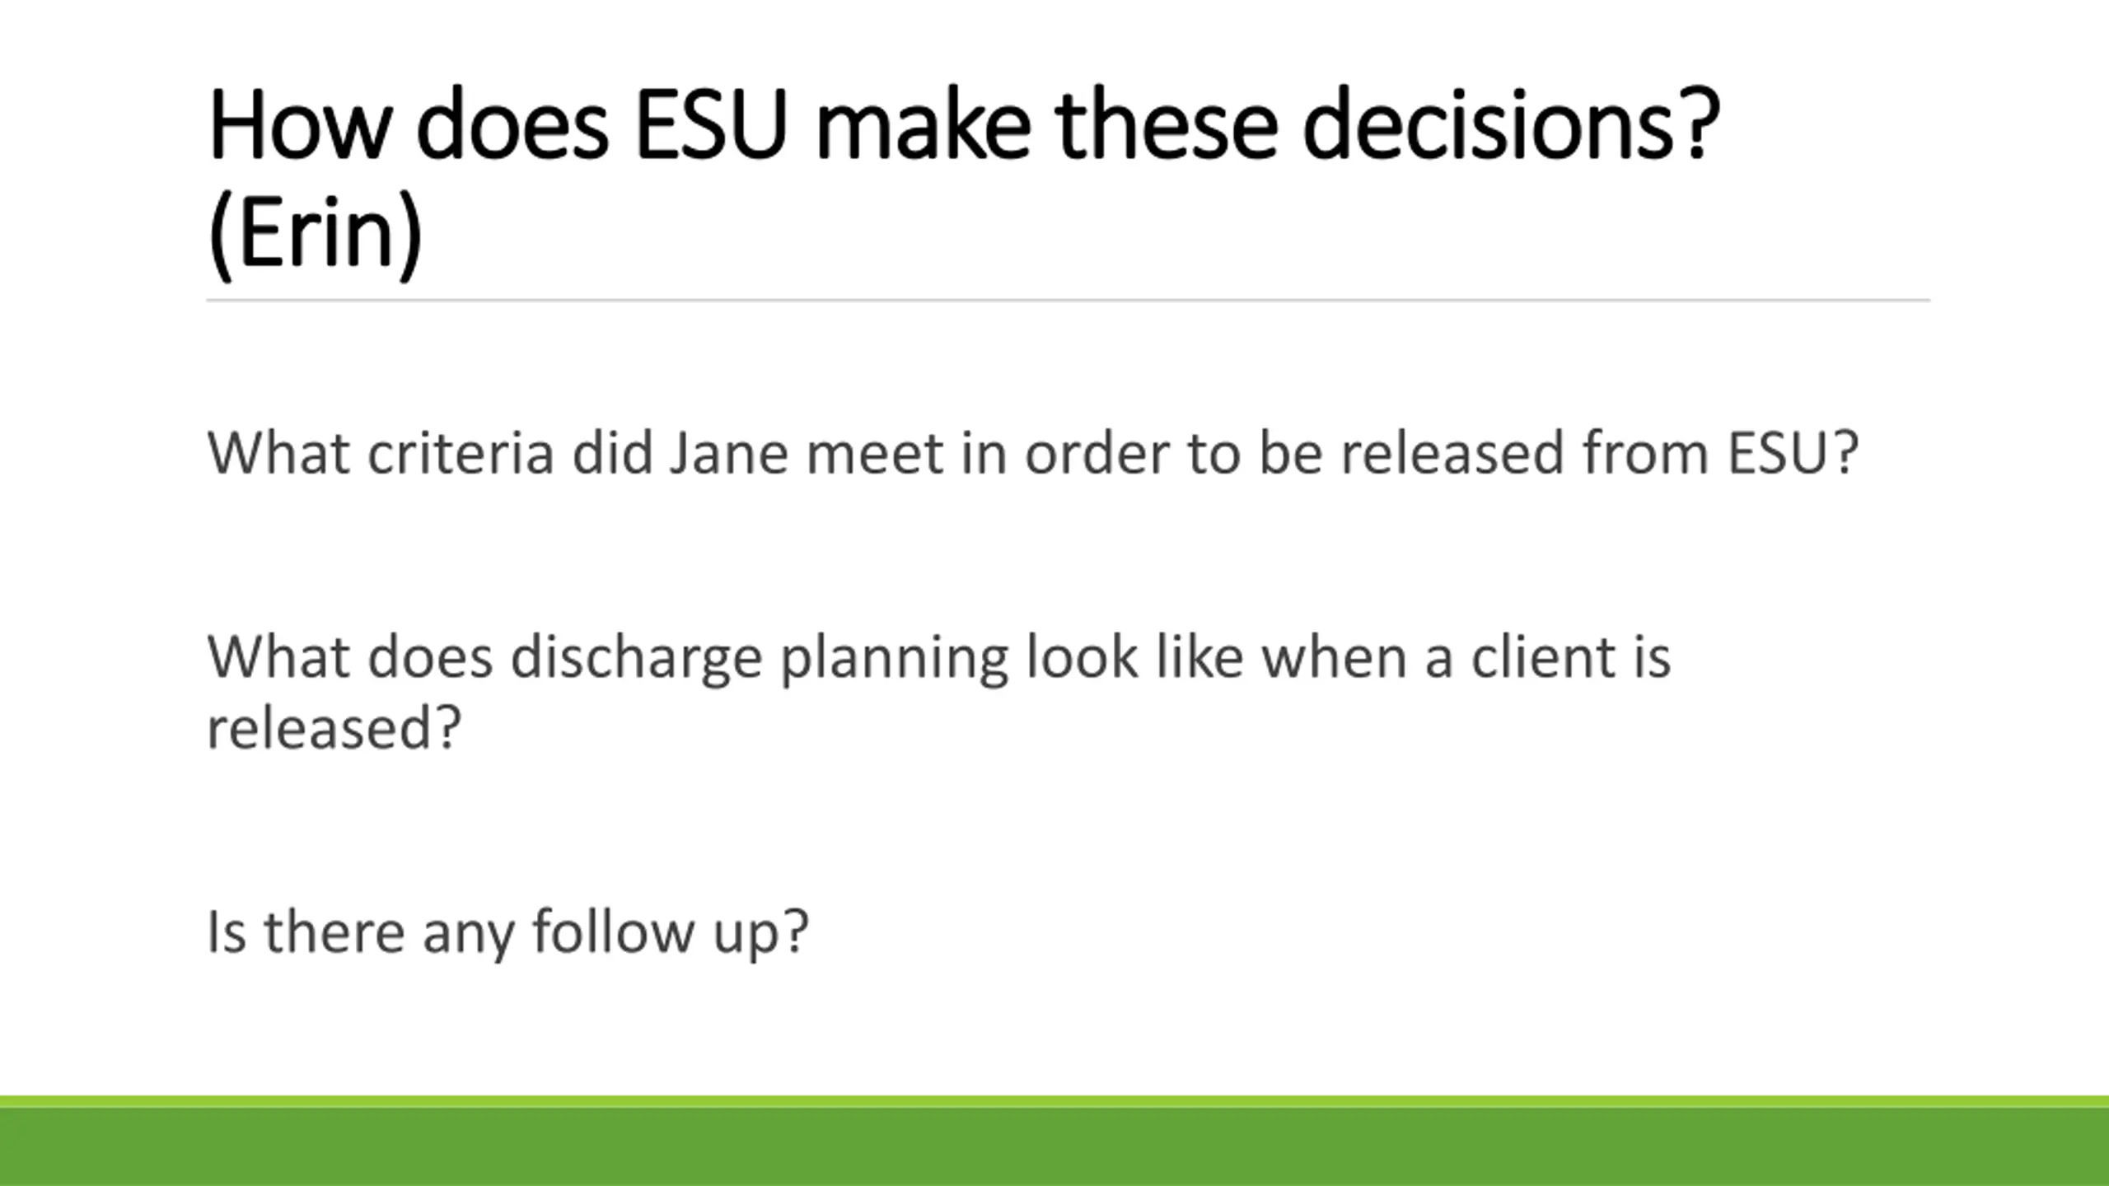The height and width of the screenshot is (1186, 2109).
Task: Click the phrase "look like" in the second question
Action: (1134, 659)
